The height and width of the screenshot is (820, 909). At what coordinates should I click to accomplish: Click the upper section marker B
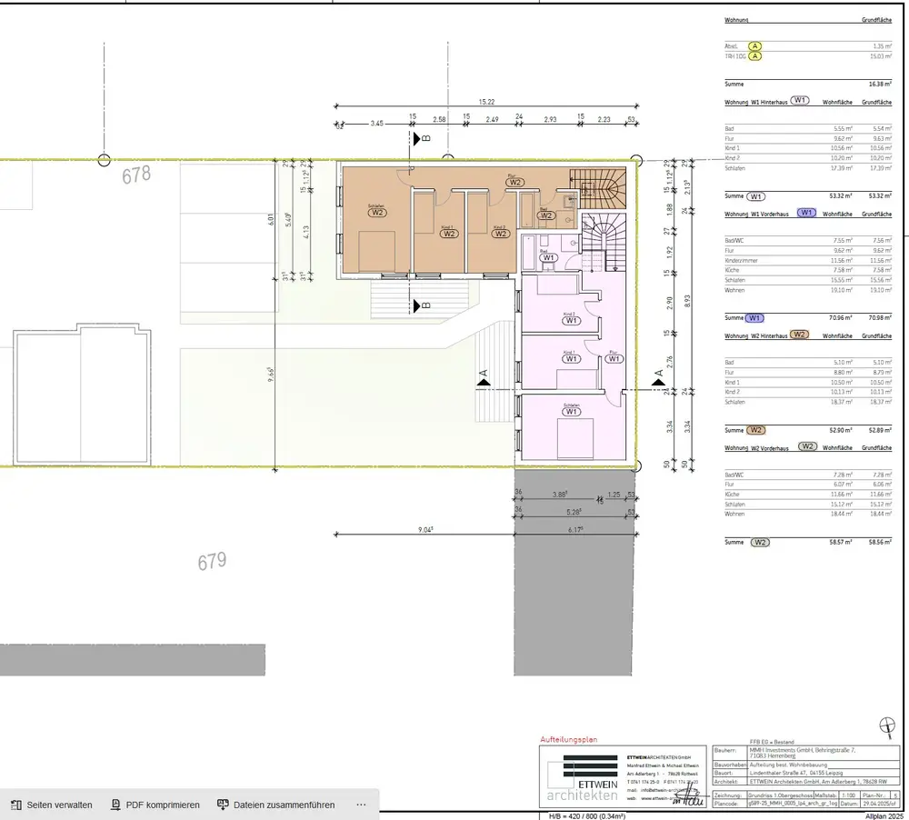tap(422, 138)
